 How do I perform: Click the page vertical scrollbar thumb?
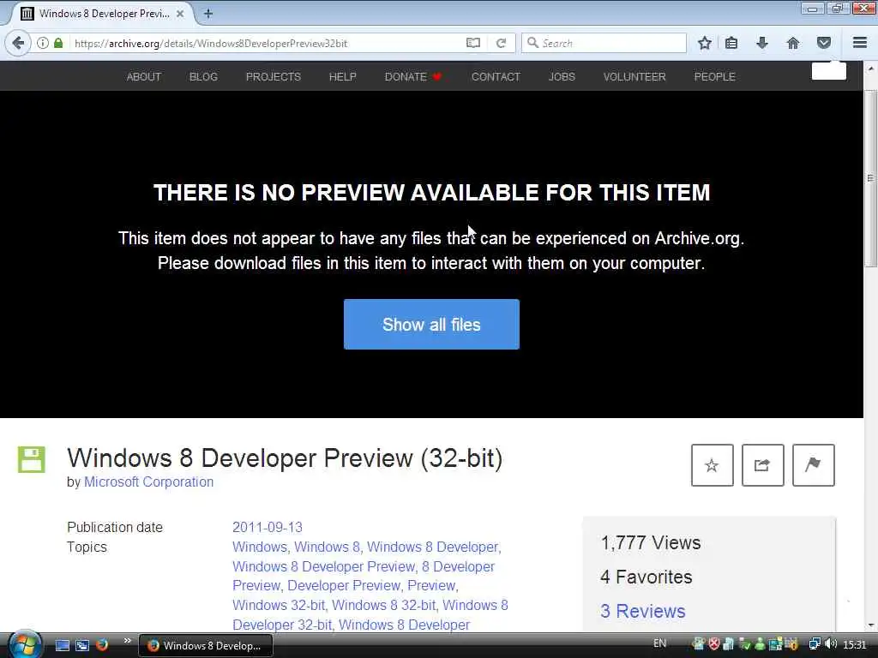pos(870,178)
